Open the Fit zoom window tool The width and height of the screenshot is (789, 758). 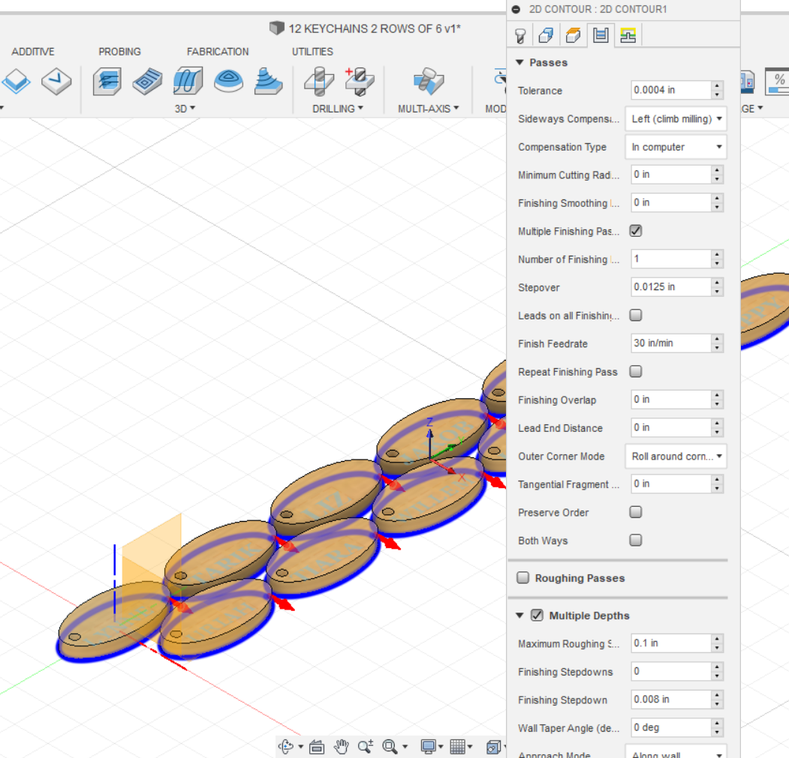[x=390, y=746]
